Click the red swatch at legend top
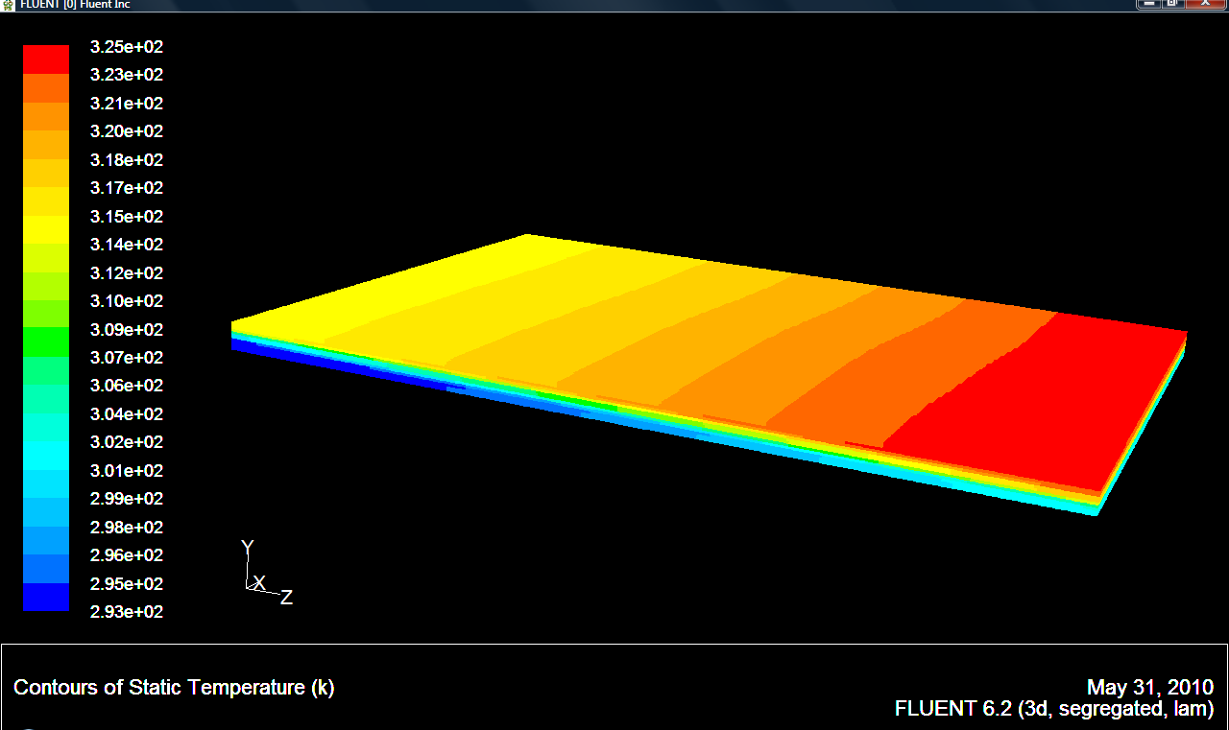 click(46, 59)
